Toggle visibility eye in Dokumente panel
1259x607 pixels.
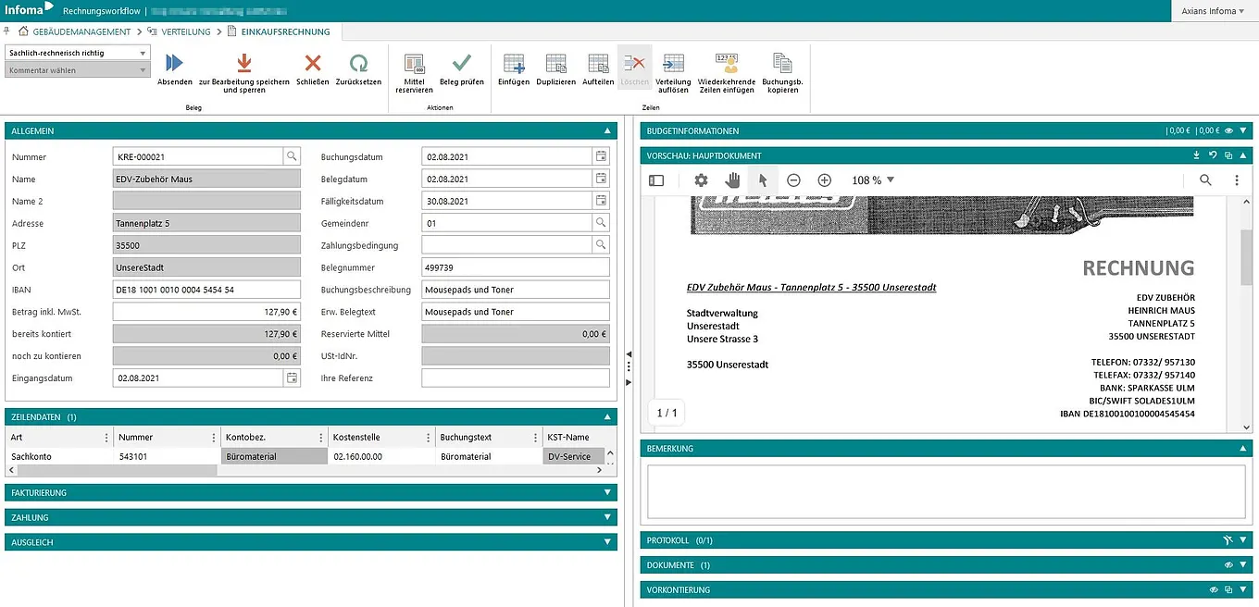click(x=1228, y=565)
